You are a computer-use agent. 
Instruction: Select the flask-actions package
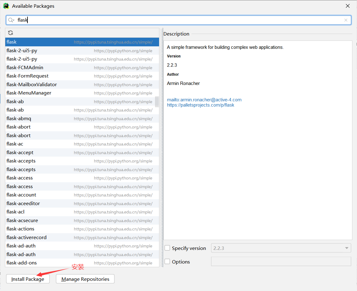click(x=82, y=229)
